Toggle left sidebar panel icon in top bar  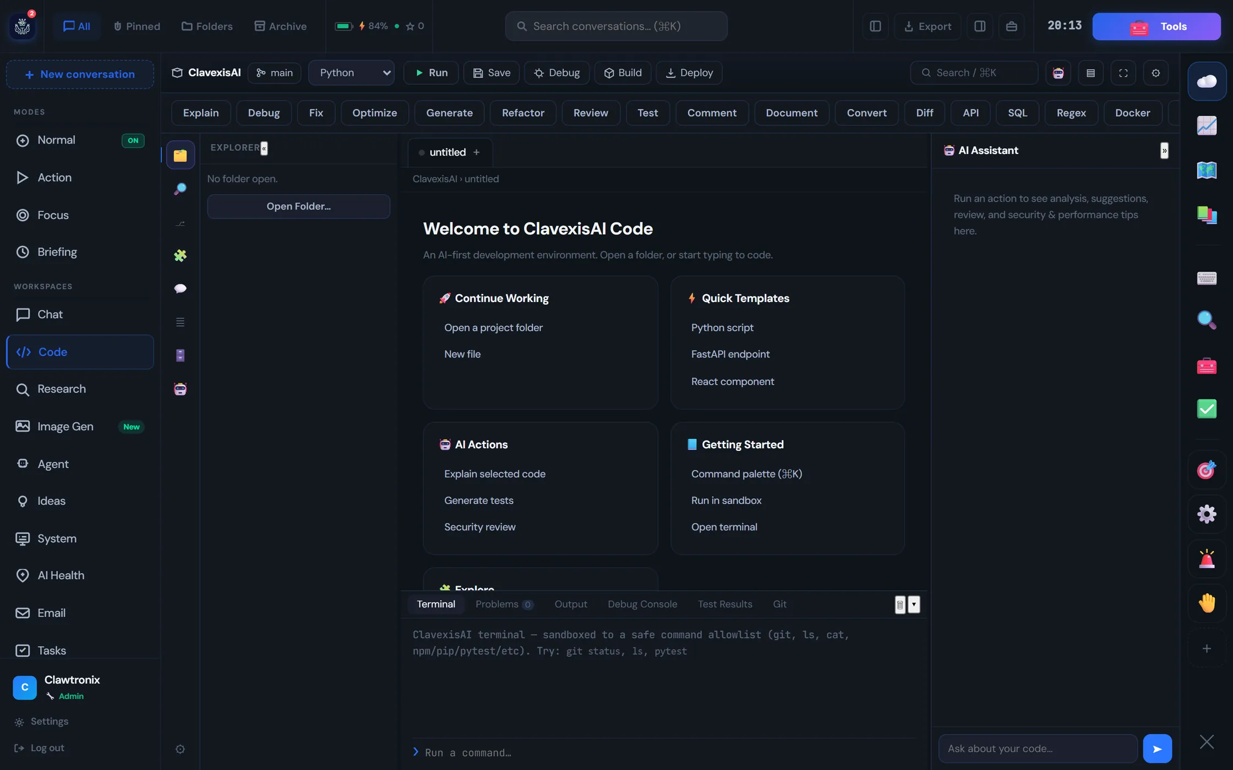click(x=875, y=26)
